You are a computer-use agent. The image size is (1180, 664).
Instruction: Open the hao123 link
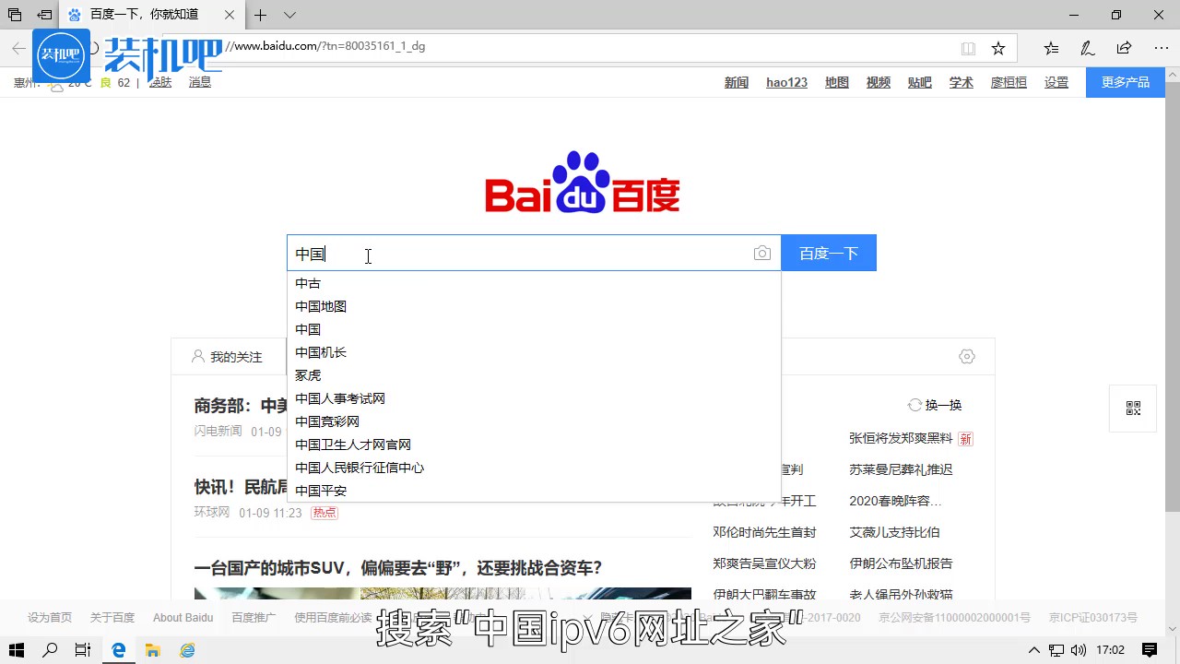pos(785,82)
